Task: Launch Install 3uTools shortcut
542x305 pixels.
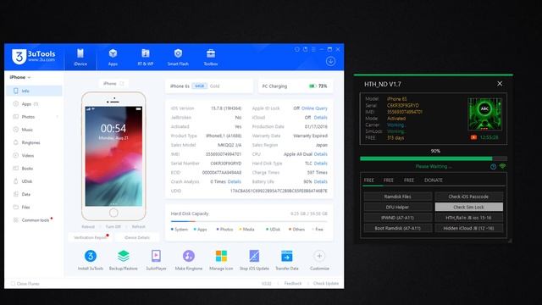Action: (91, 260)
